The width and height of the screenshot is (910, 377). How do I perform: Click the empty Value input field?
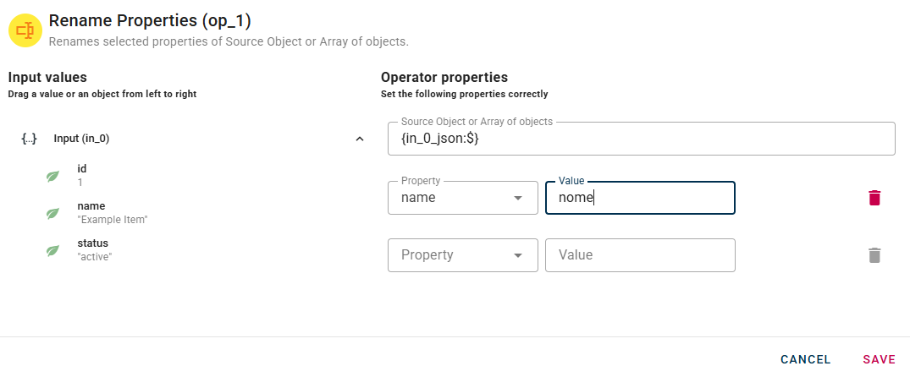[640, 255]
